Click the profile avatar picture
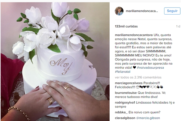 119,11
